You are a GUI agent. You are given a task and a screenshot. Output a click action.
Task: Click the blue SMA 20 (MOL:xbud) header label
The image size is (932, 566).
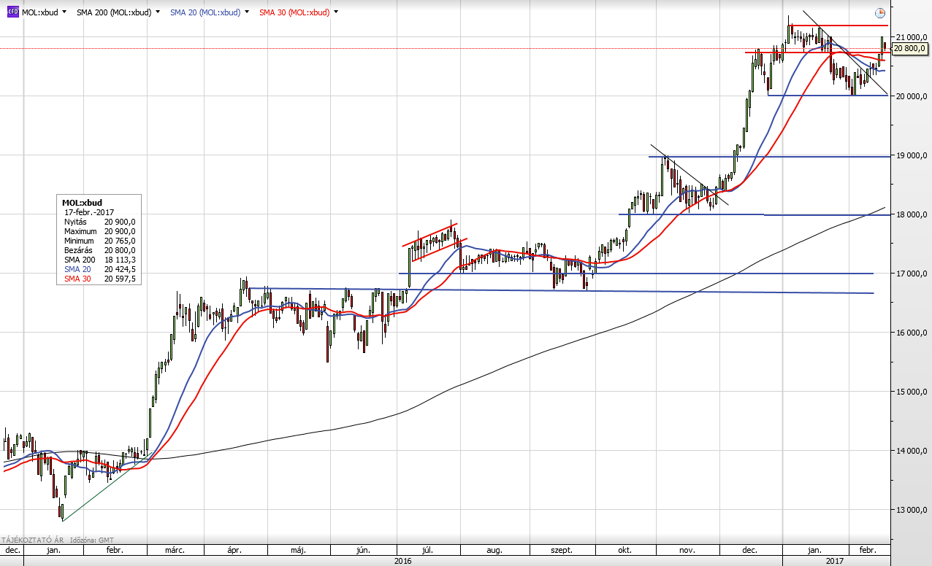(205, 12)
